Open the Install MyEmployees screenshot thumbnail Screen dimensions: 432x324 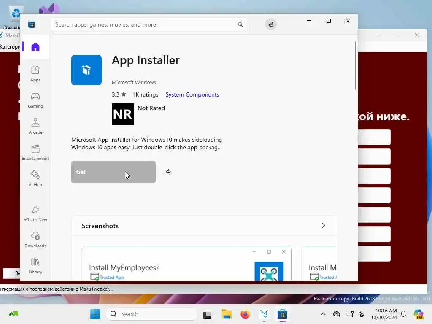click(x=186, y=263)
